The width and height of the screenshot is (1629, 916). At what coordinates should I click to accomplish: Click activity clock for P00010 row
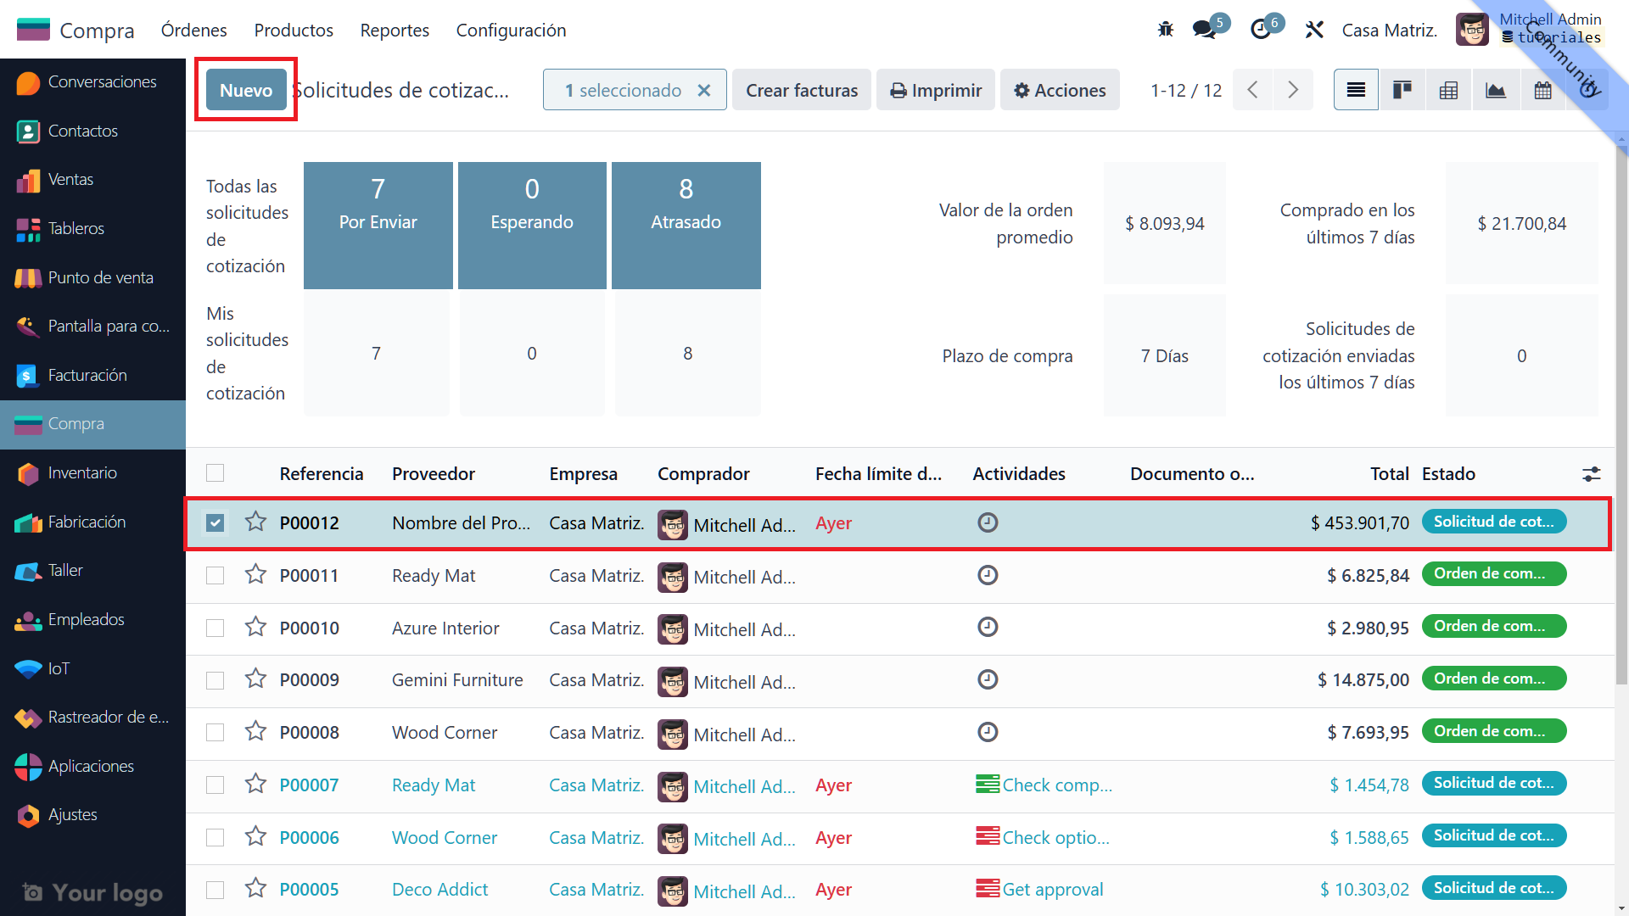coord(987,628)
